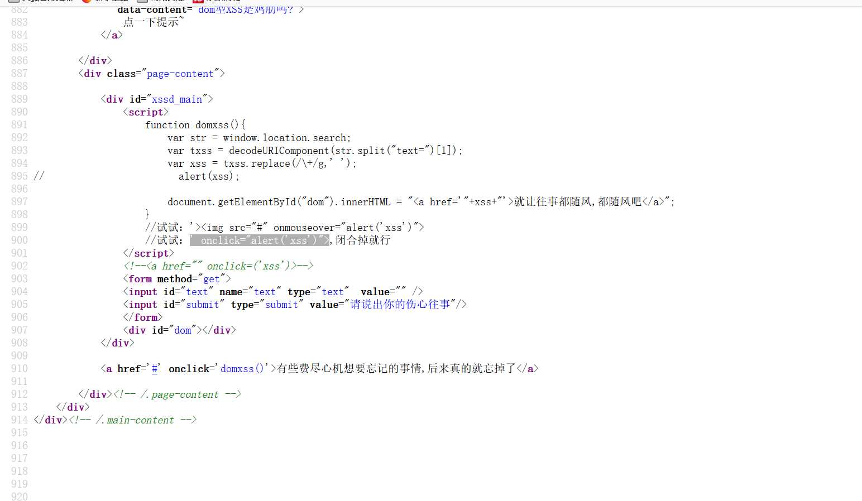Click the </div> tag on line 886
This screenshot has height=501, width=862.
click(x=95, y=61)
